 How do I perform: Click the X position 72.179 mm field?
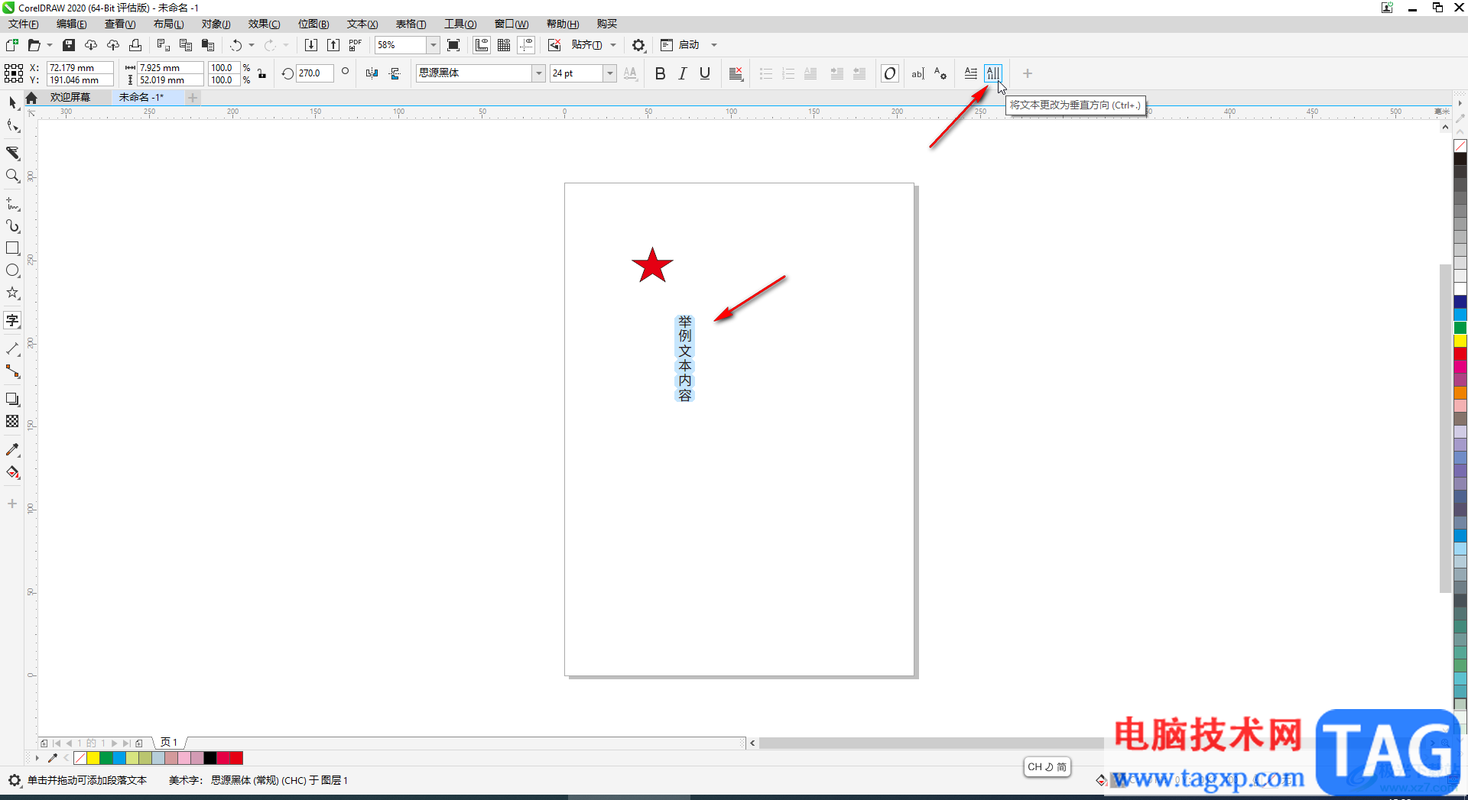(80, 68)
